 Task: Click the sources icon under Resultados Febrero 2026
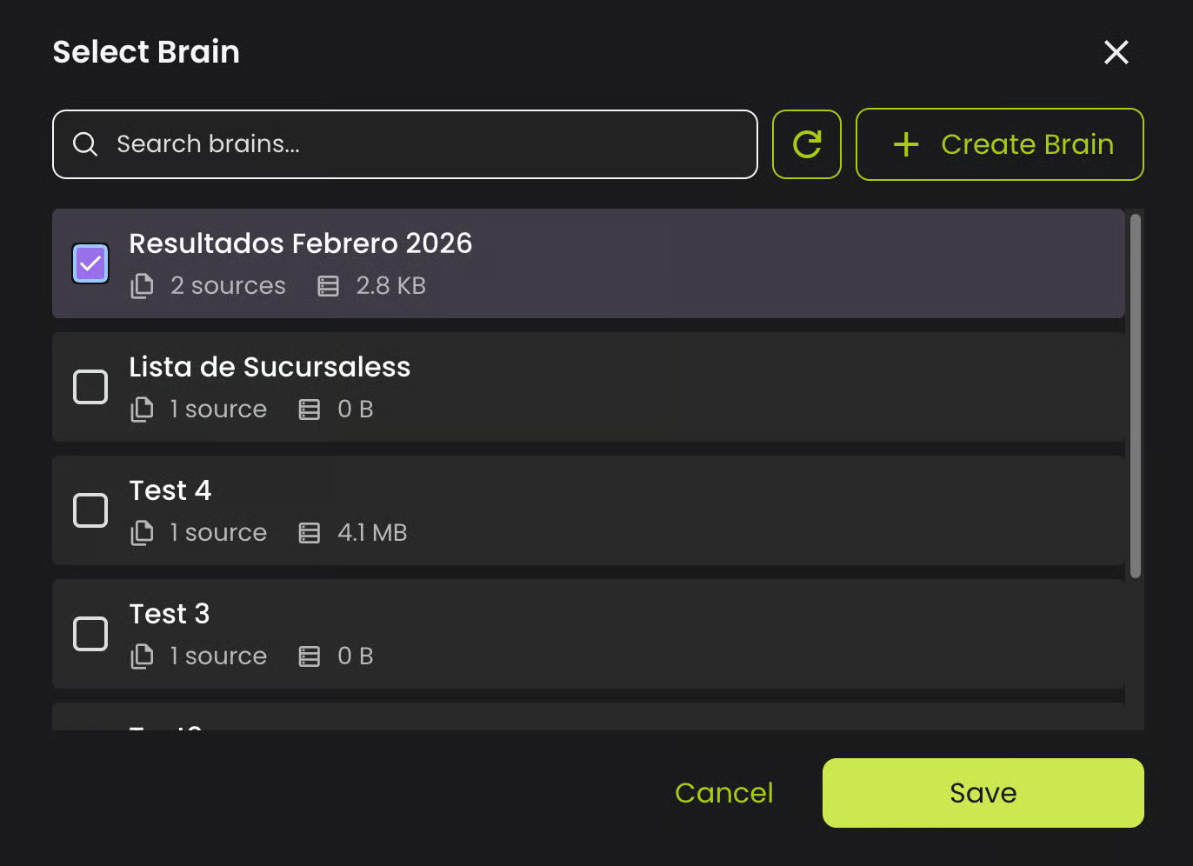click(x=142, y=286)
